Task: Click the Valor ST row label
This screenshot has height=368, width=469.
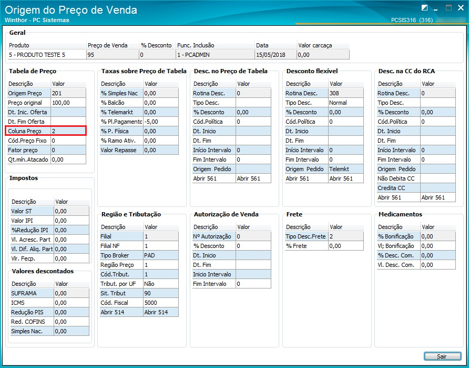Action: 32,211
